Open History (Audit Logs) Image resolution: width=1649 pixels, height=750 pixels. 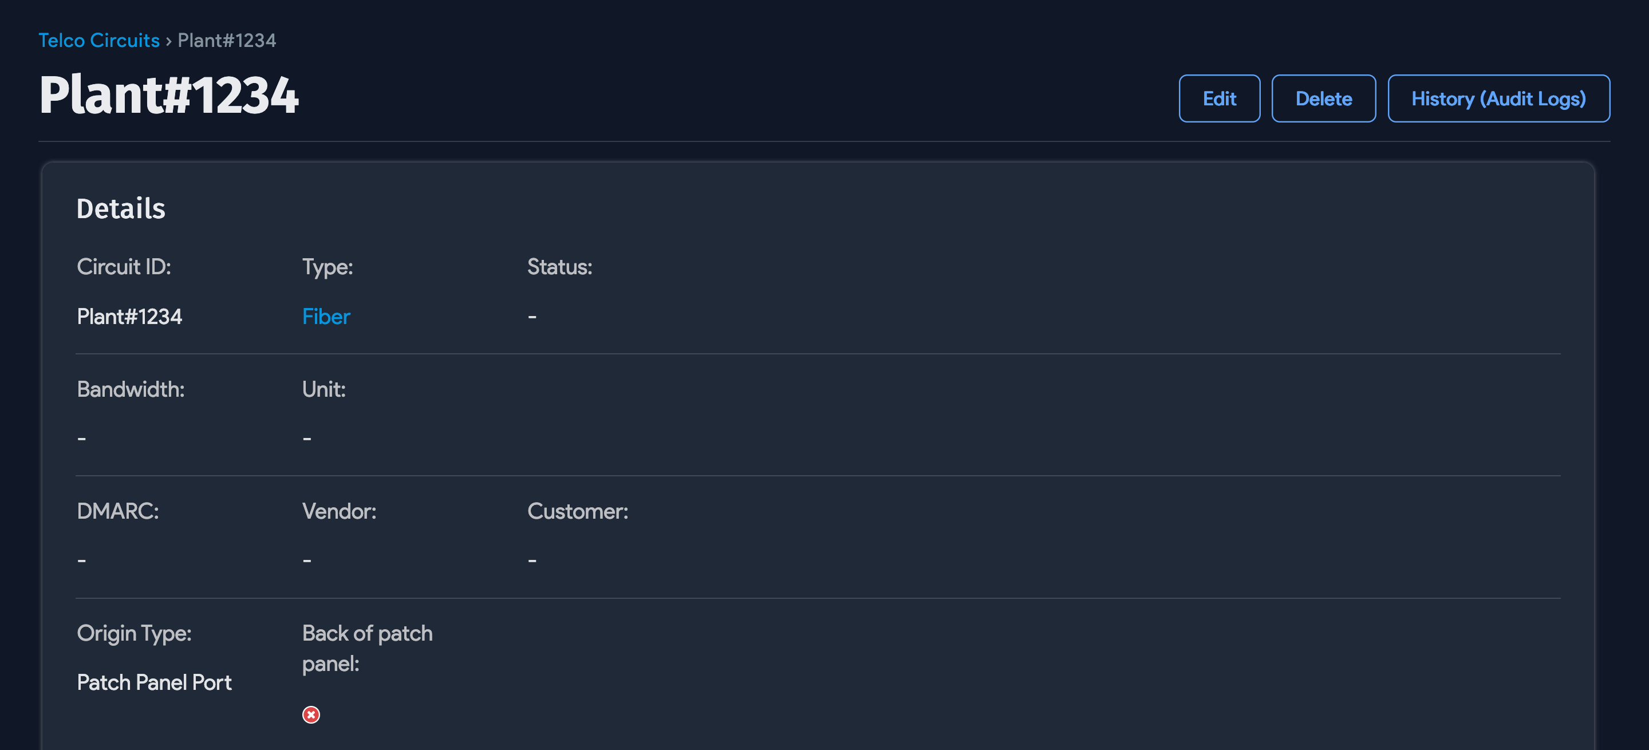point(1498,98)
